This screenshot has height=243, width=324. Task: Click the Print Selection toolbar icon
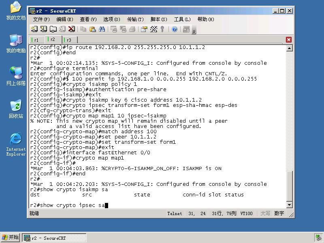pyautogui.click(x=123, y=29)
